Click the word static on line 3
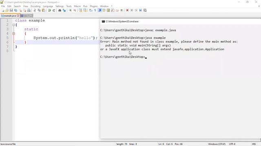The image size is (261, 146). (31, 29)
